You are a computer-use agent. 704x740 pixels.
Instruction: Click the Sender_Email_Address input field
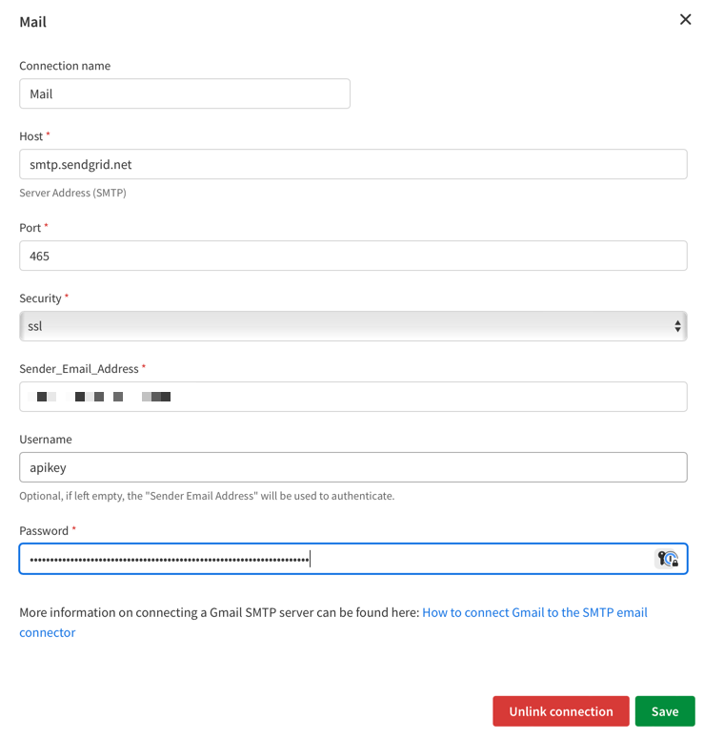[x=352, y=397]
